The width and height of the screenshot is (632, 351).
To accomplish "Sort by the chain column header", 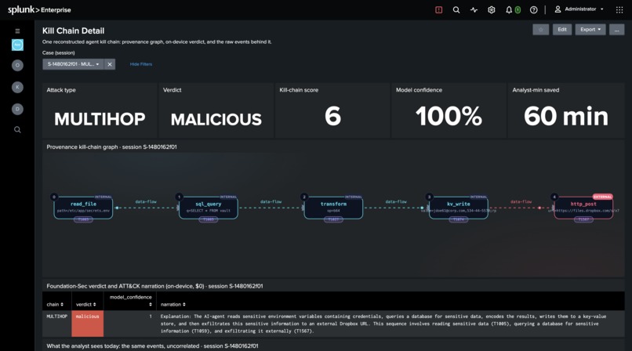I will coord(55,304).
